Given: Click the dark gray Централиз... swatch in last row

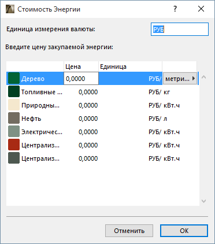Looking at the screenshot, I should point(14,158).
